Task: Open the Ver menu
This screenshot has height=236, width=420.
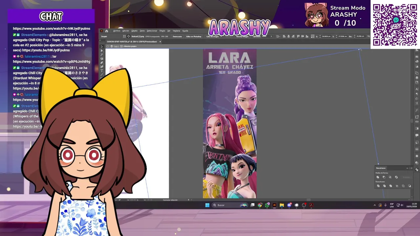Action: point(169,31)
